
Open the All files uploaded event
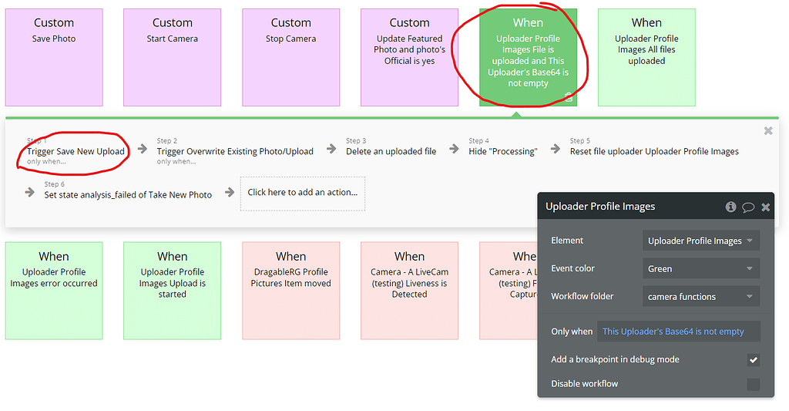(646, 57)
